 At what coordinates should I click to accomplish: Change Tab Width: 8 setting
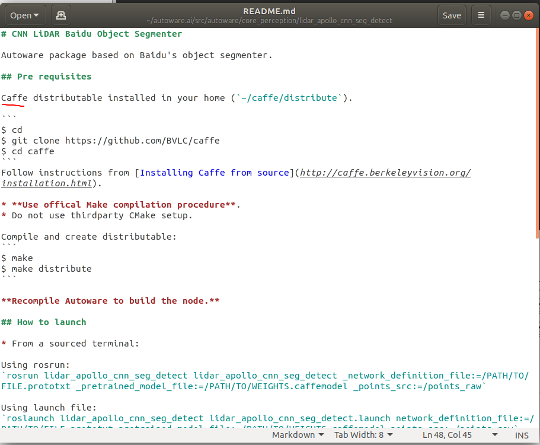point(363,435)
